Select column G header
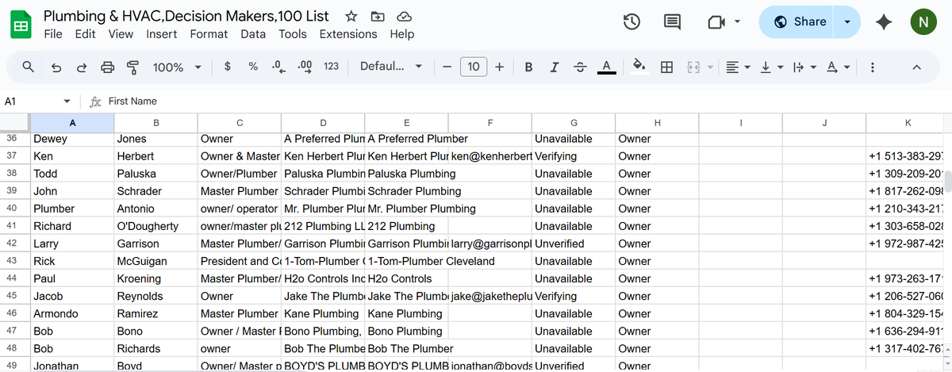Screen dimensions: 952x372 click(x=573, y=122)
